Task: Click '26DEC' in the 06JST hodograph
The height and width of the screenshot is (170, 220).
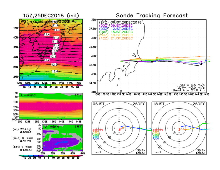Action: [x=139, y=104]
